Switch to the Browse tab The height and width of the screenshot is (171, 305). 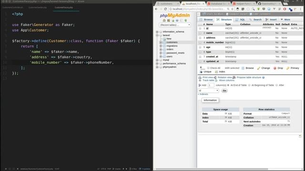tap(206, 19)
